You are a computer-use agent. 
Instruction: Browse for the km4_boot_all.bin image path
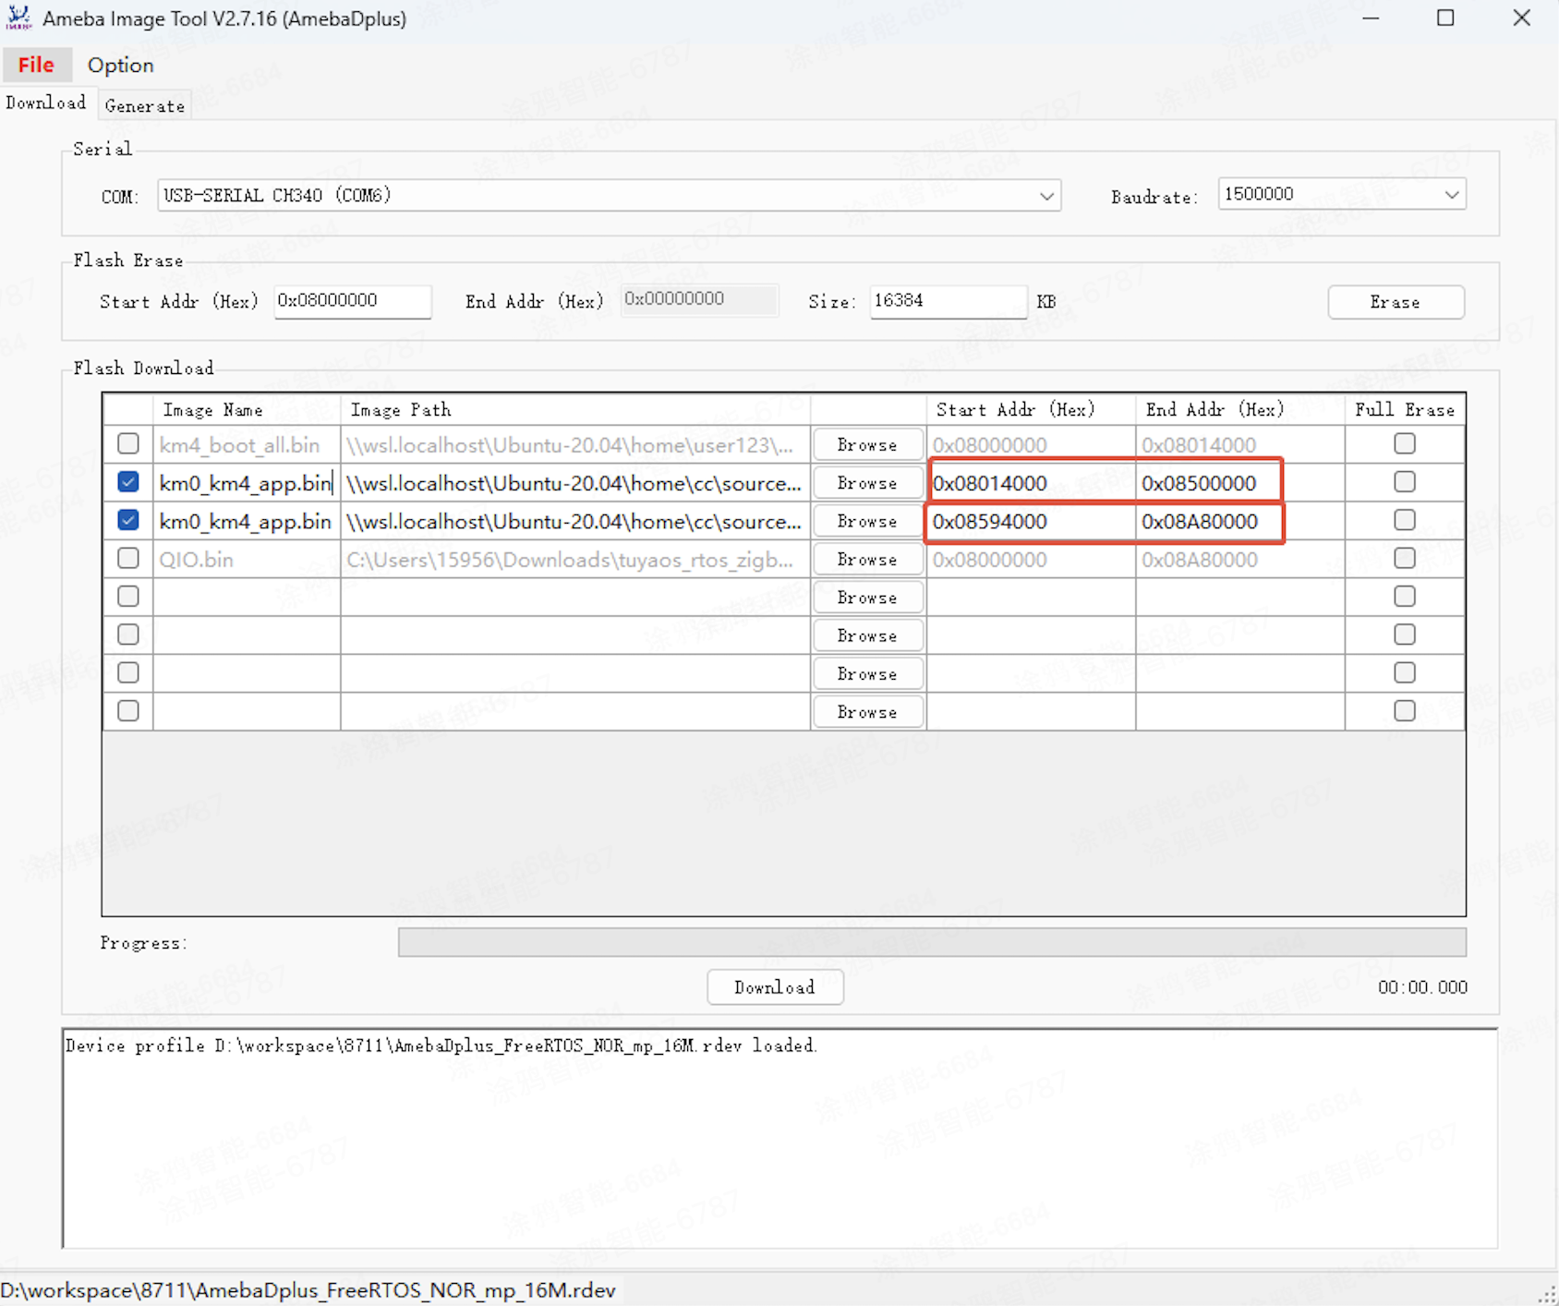click(x=867, y=445)
